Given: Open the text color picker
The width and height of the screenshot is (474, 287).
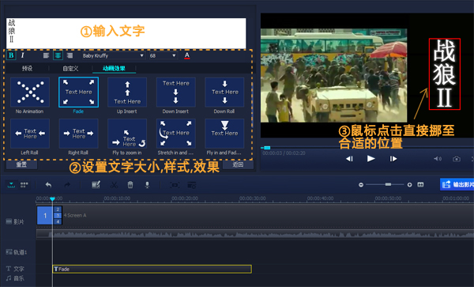Looking at the screenshot, I should click(x=186, y=55).
